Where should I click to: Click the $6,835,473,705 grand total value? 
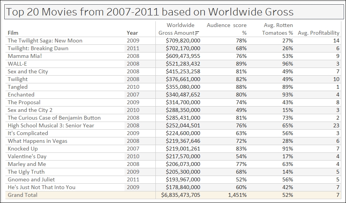[x=181, y=195]
